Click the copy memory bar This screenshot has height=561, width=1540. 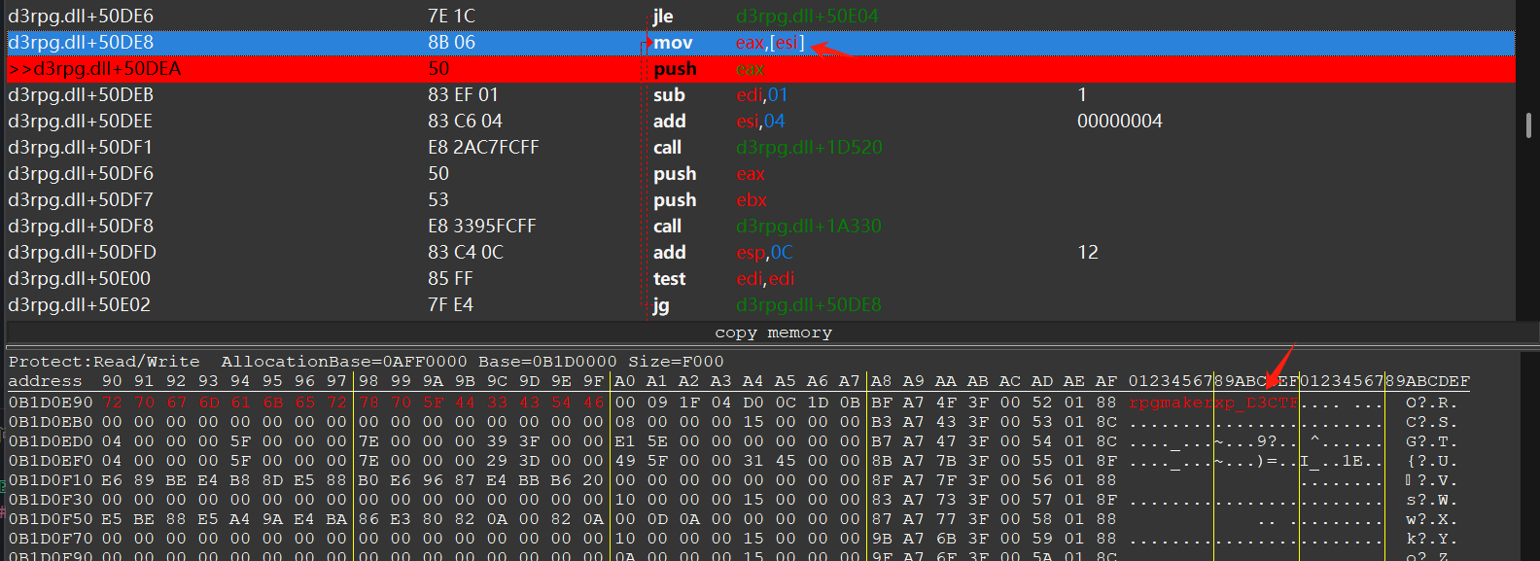pyautogui.click(x=773, y=333)
